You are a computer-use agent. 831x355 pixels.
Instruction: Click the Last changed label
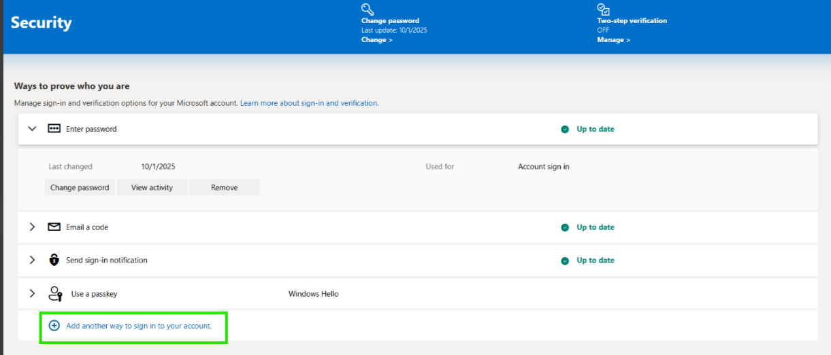[x=70, y=166]
